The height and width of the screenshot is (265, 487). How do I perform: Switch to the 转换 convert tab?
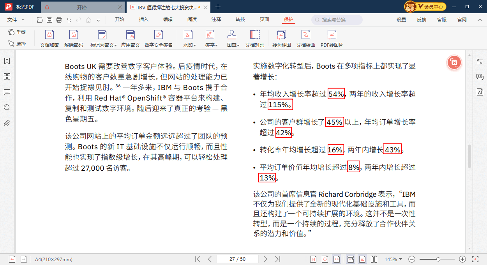coord(240,19)
